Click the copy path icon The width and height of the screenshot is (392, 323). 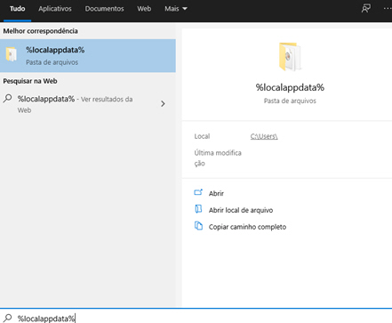pyautogui.click(x=198, y=226)
